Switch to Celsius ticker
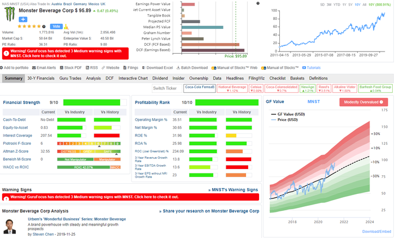395x238 pixels. coord(256,88)
